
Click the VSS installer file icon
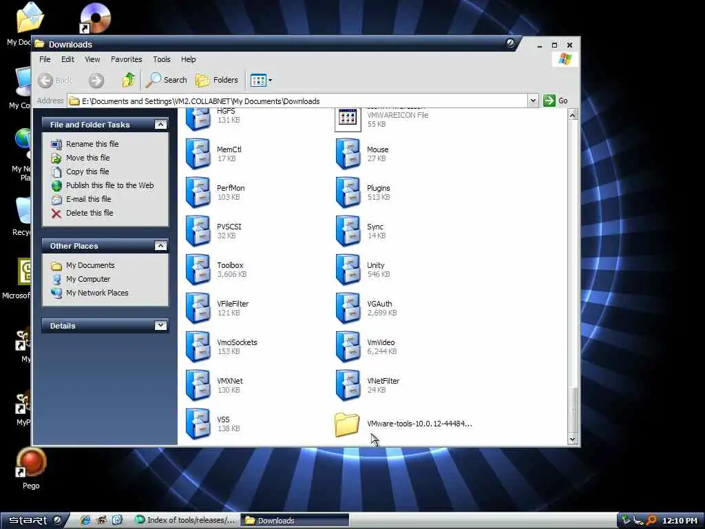pyautogui.click(x=198, y=424)
